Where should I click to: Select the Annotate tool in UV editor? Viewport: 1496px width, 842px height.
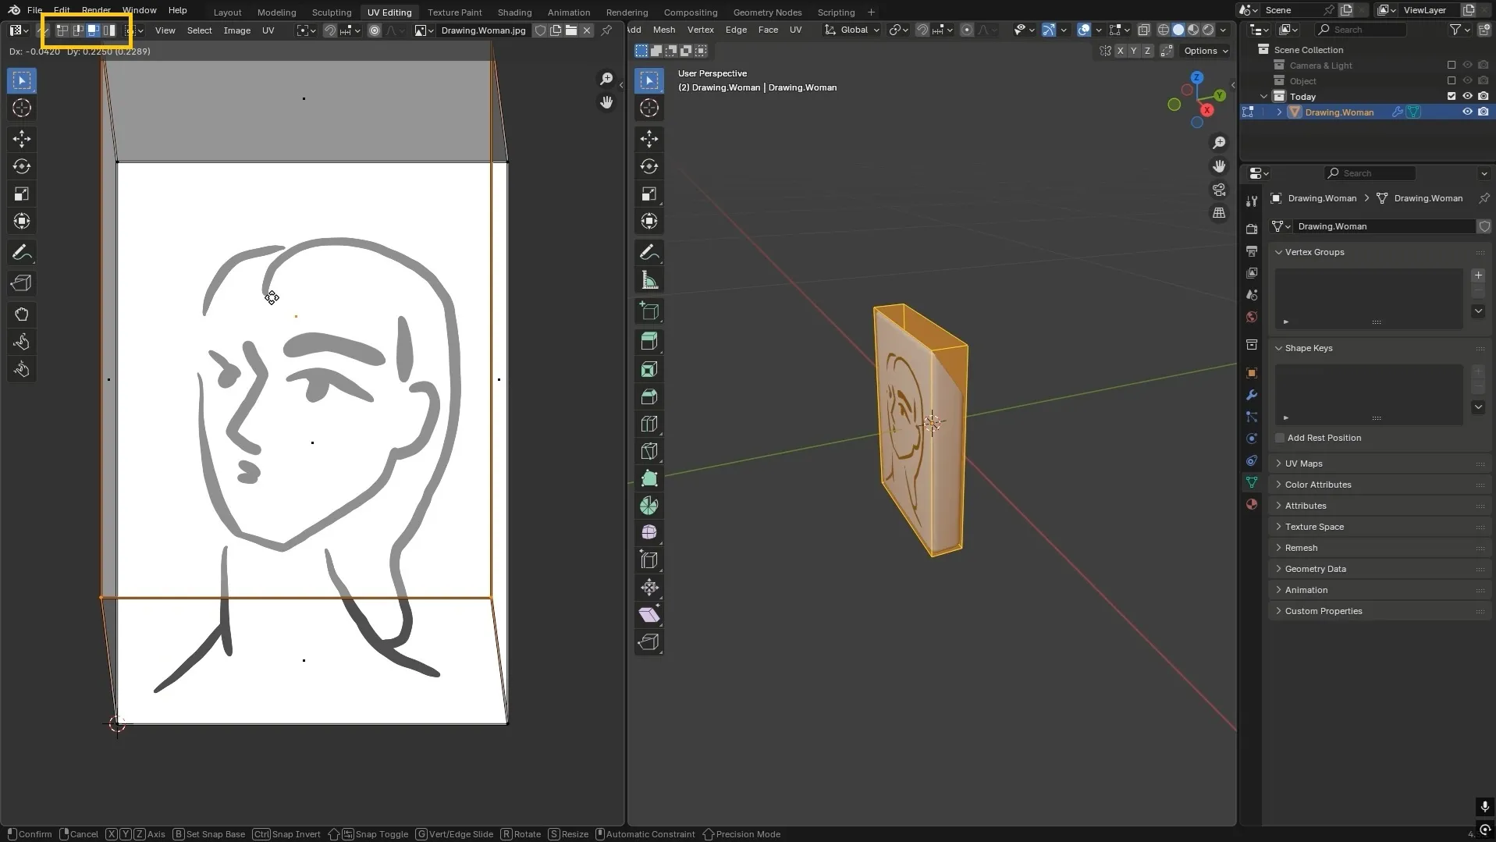point(22,253)
